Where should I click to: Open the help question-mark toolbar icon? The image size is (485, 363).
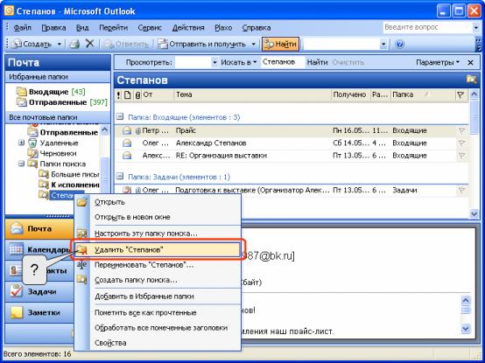click(x=399, y=45)
